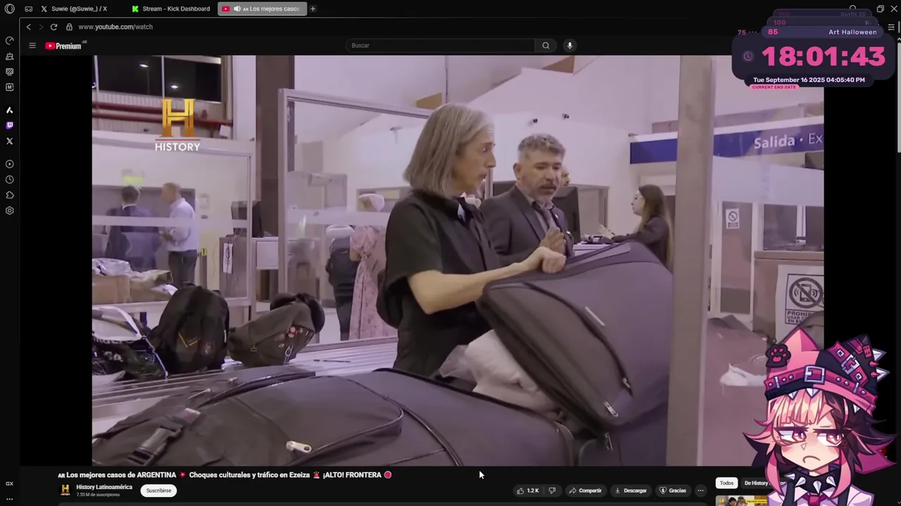Open GX Mods panel in sidebar
The image size is (901, 506).
point(9,72)
